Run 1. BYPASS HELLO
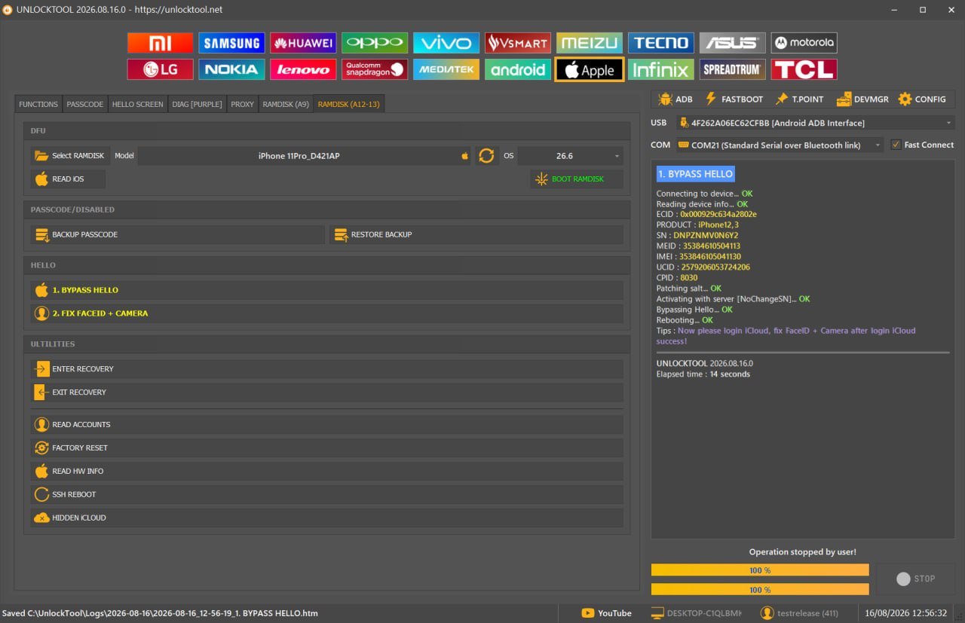This screenshot has width=965, height=623. pos(326,290)
